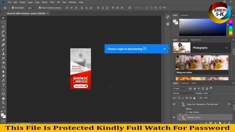Toggle the Auto-Select checkbox
Image resolution: width=235 pixels, height=132 pixels.
(13, 8)
